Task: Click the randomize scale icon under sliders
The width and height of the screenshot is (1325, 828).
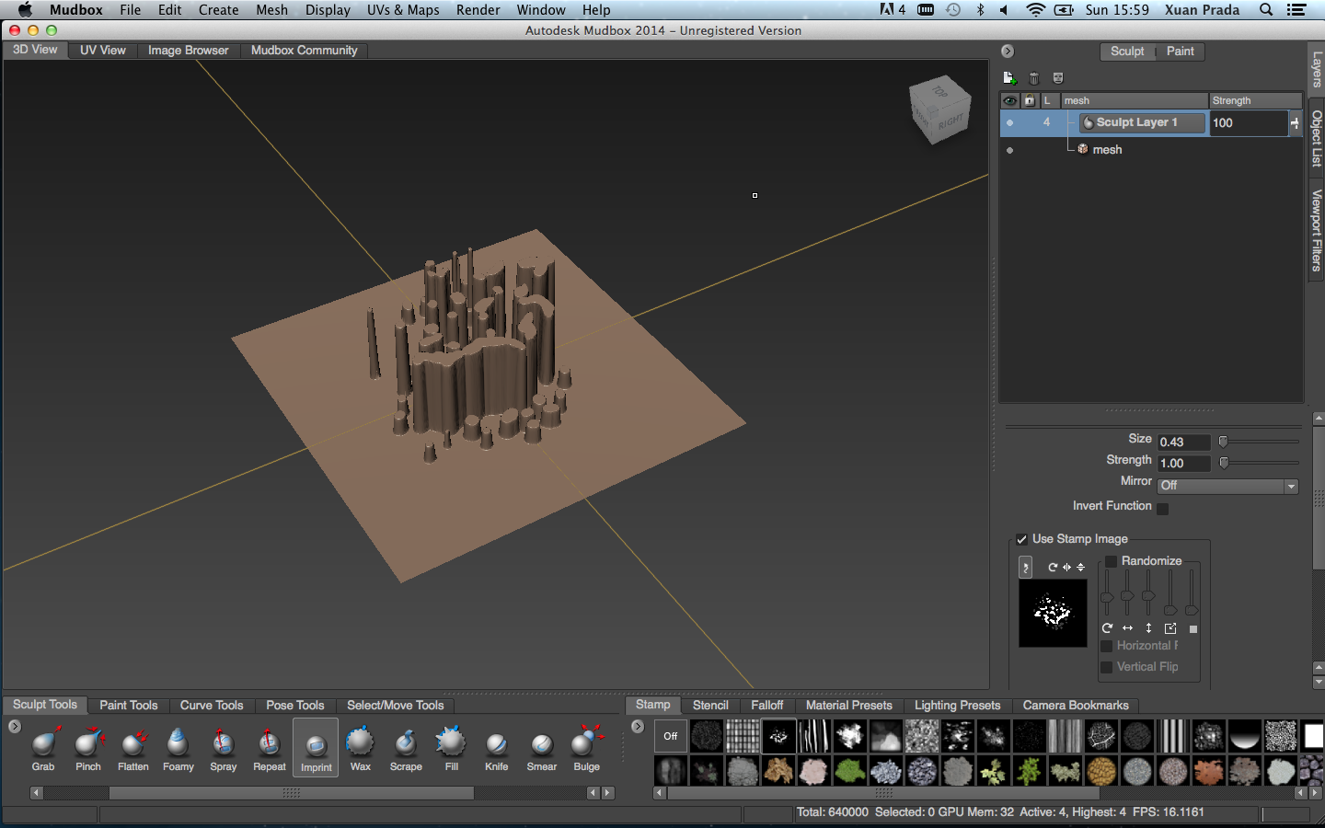Action: click(x=1170, y=628)
